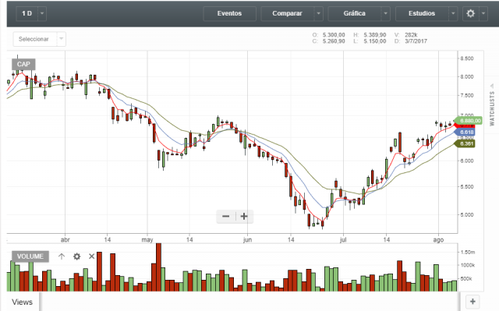
Task: Expand the arrow beside the settings gear
Action: tap(483, 14)
